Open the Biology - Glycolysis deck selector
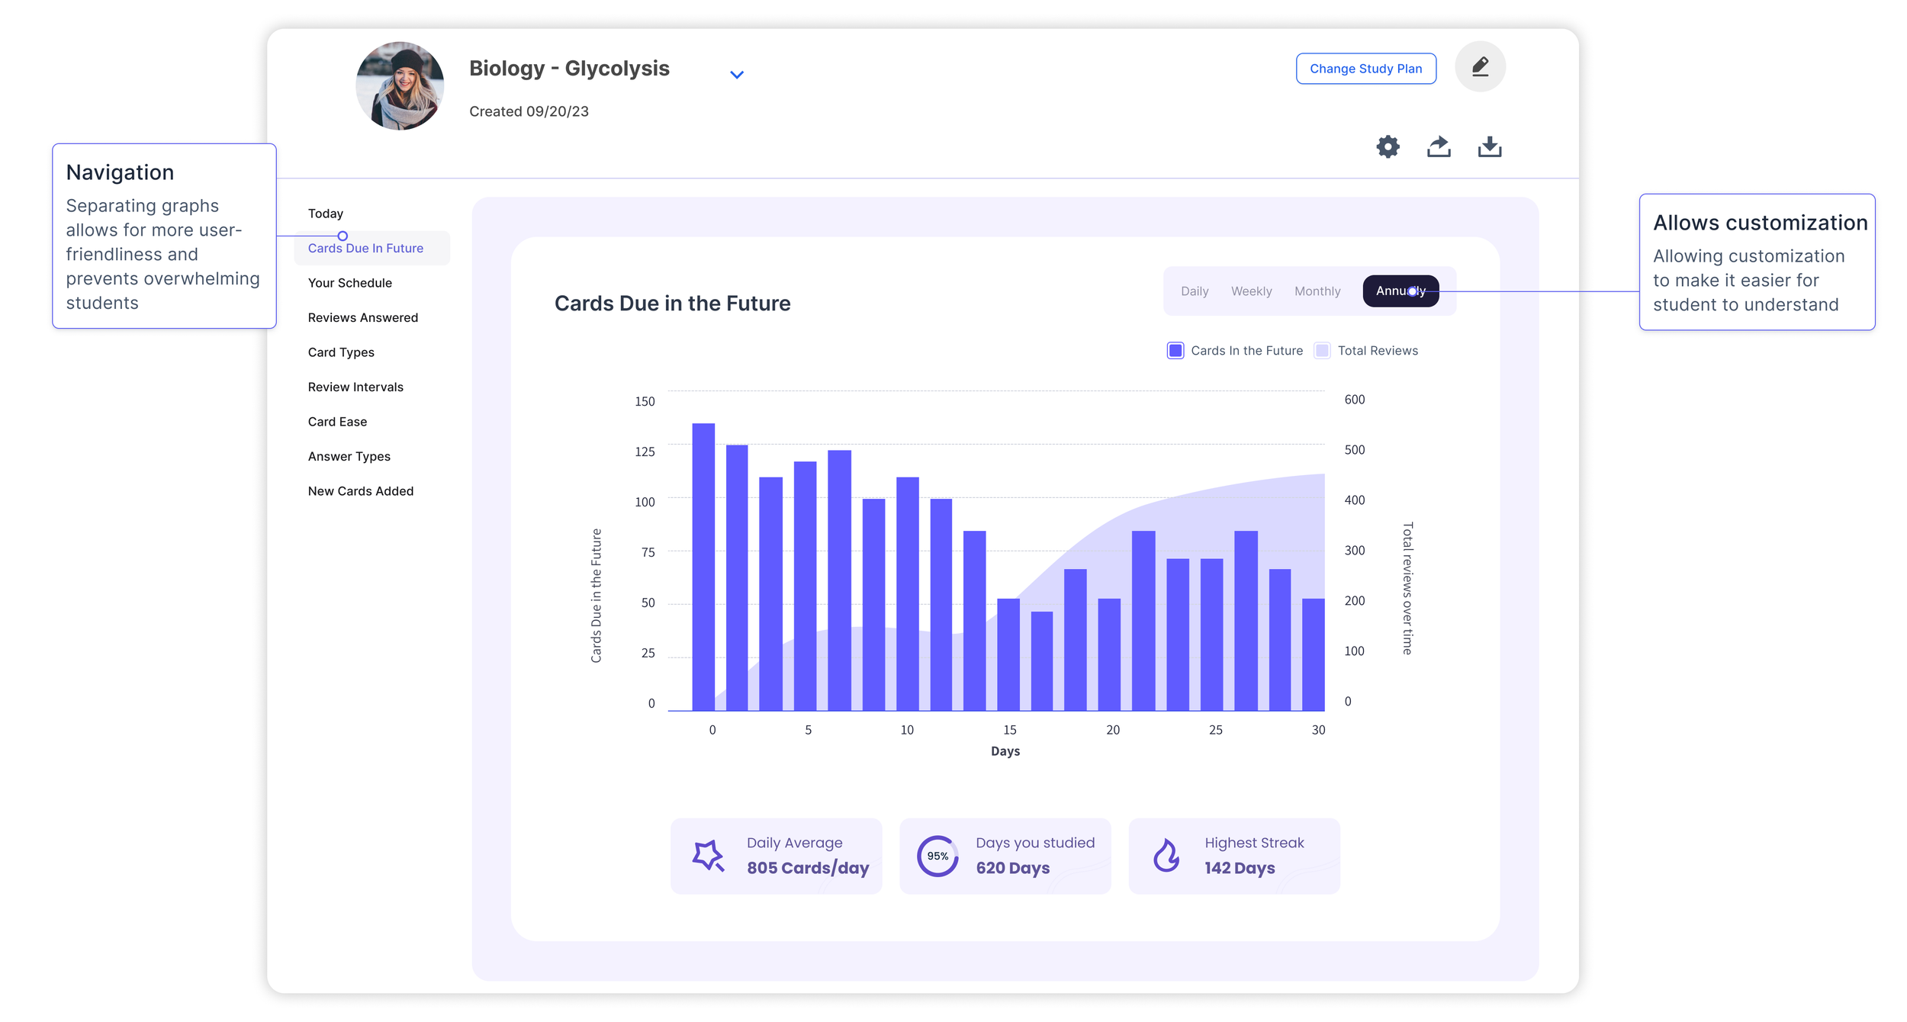Viewport: 1907px width, 1022px height. (569, 69)
